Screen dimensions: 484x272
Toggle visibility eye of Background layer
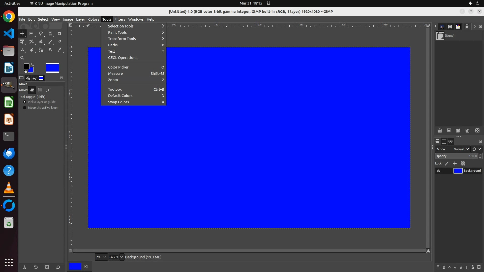[439, 171]
